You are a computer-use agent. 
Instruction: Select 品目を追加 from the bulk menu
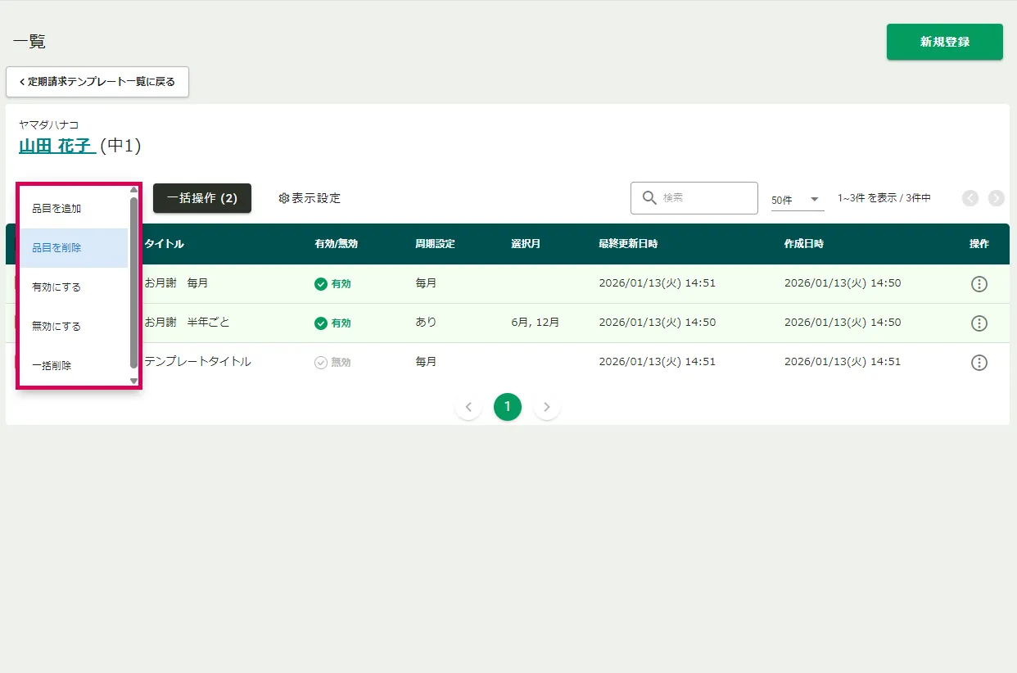pos(56,209)
